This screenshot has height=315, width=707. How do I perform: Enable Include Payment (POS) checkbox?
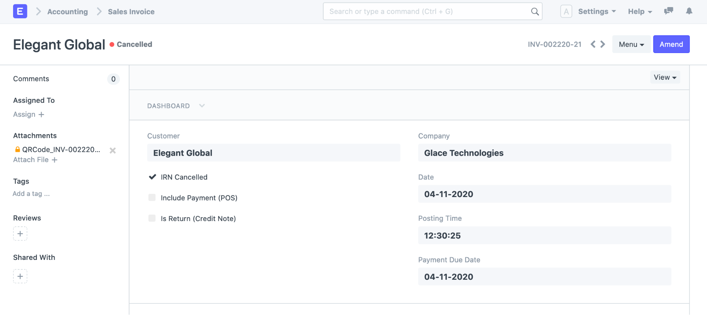tap(152, 197)
